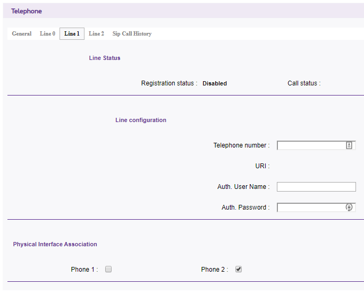364x294 pixels.
Task: Switch to the General tab
Action: (22, 34)
